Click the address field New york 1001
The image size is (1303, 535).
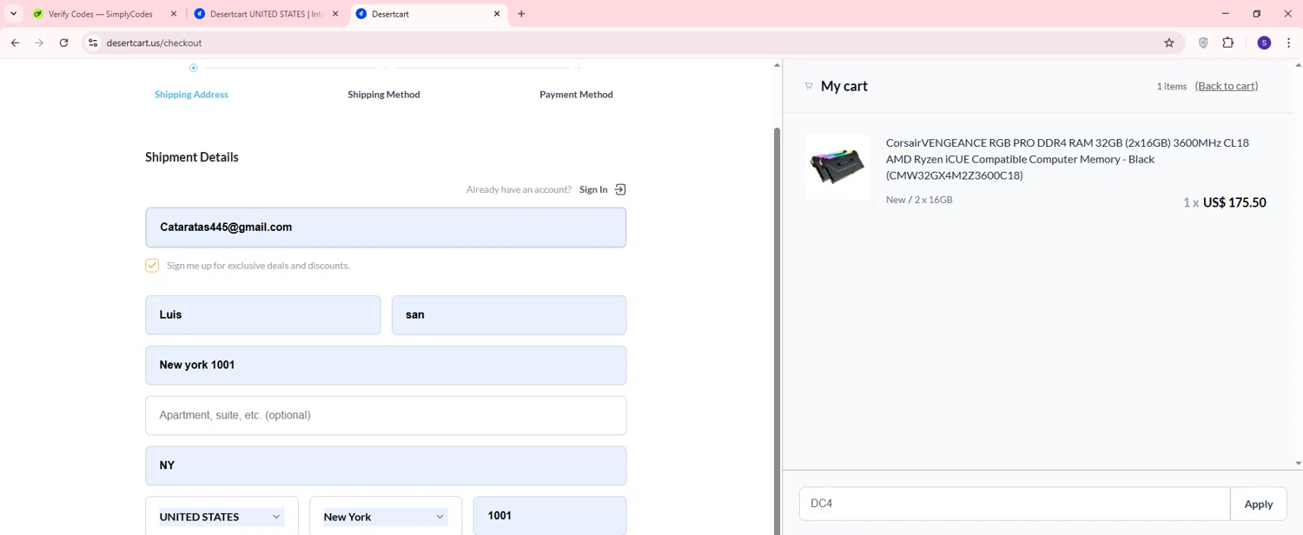[x=386, y=366]
